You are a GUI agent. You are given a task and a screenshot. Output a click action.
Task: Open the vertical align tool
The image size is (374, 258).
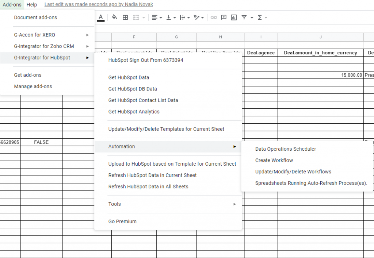[x=171, y=18]
